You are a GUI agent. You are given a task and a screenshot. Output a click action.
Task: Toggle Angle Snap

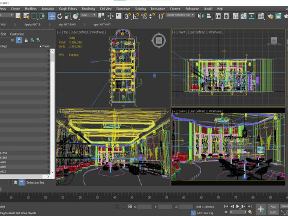[136, 16]
